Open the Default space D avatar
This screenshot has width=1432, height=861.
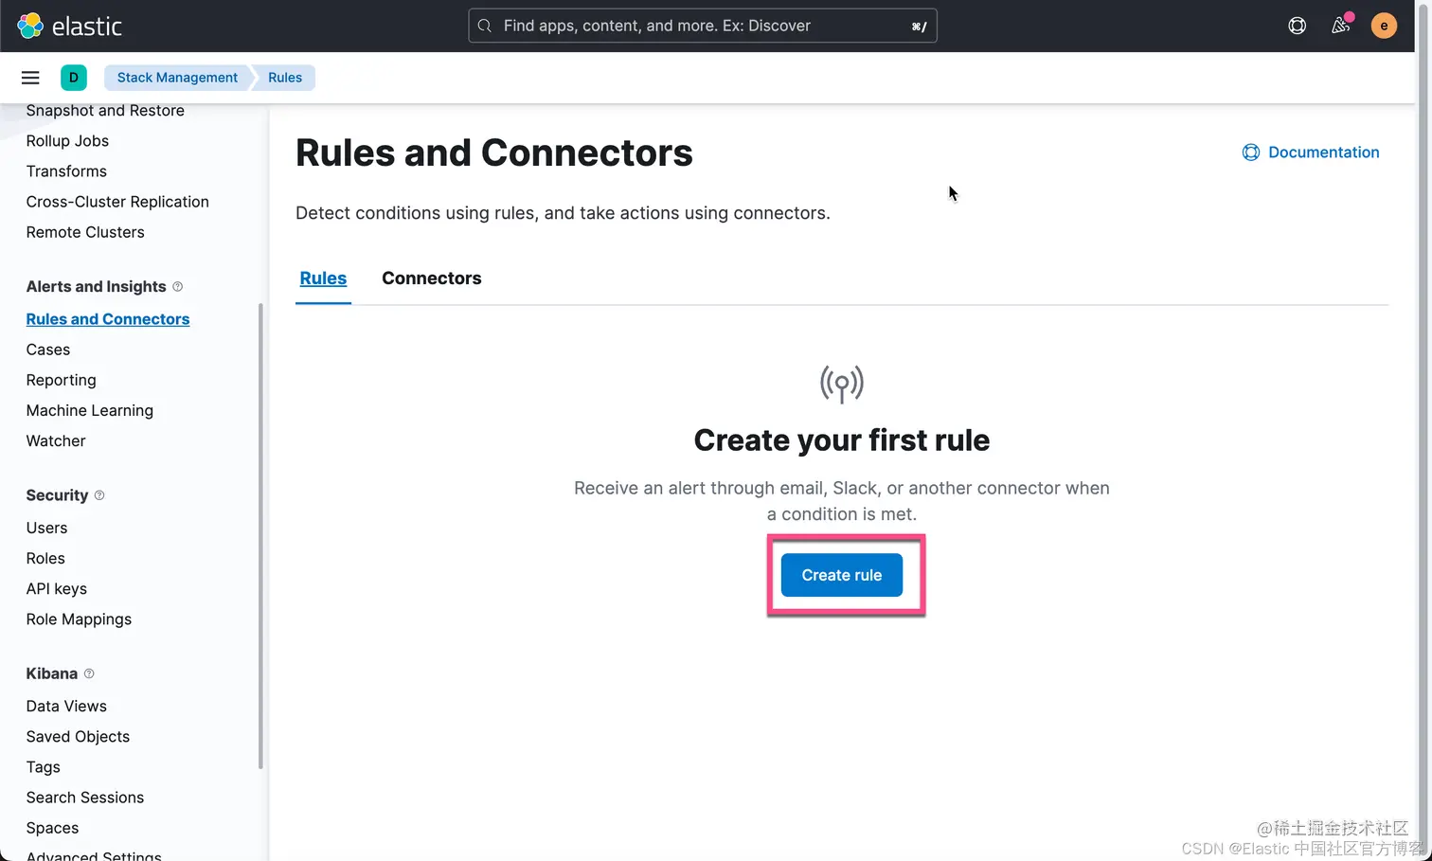pyautogui.click(x=73, y=78)
